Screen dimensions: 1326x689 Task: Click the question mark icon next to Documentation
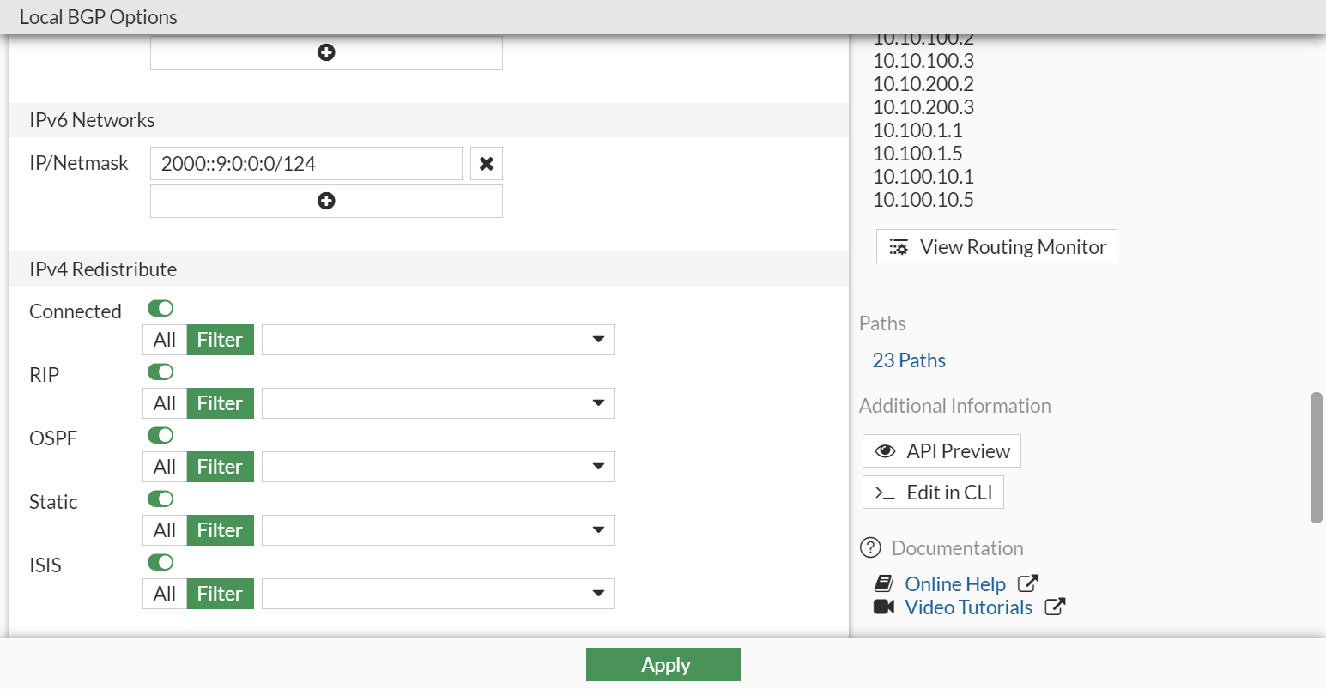(870, 547)
